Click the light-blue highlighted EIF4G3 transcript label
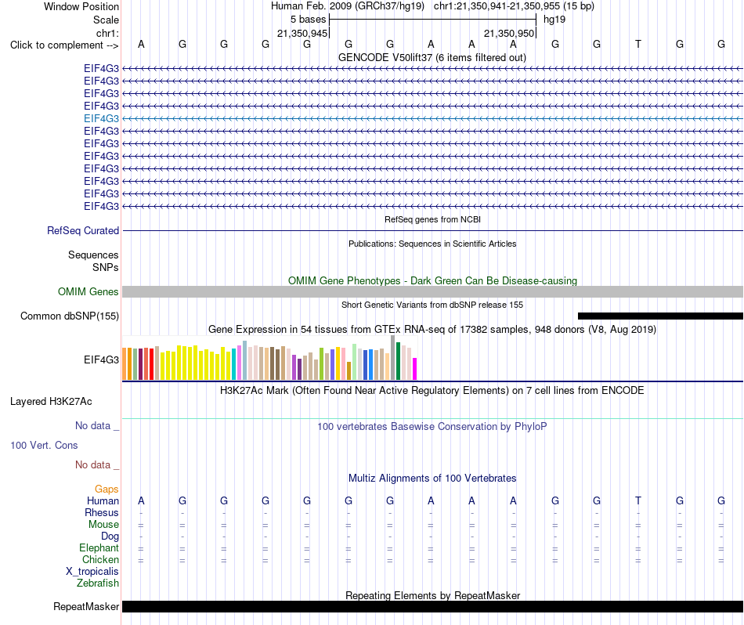Viewport: 744px width, 625px height. (x=101, y=118)
